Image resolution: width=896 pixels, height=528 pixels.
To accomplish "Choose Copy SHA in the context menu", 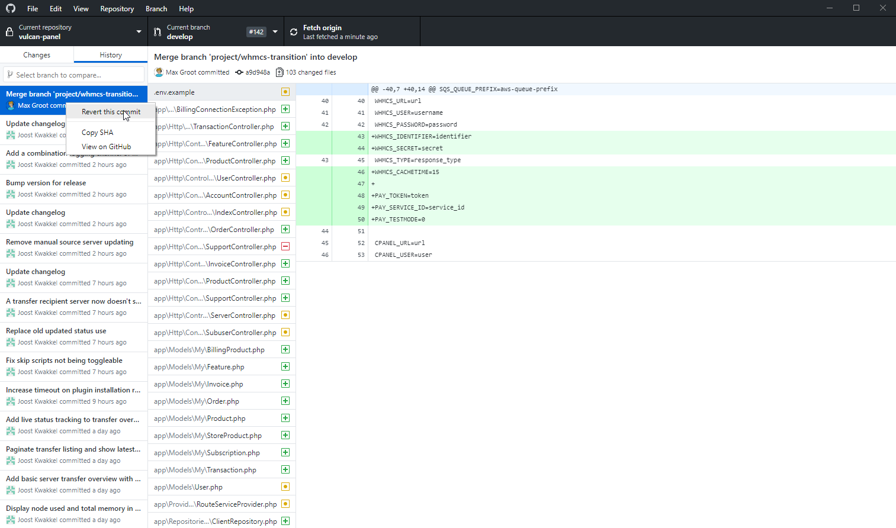I will (x=98, y=133).
